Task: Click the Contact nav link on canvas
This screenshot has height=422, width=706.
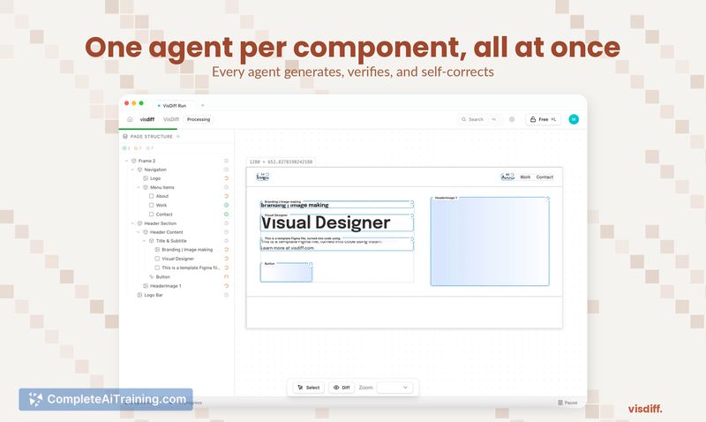Action: (545, 177)
